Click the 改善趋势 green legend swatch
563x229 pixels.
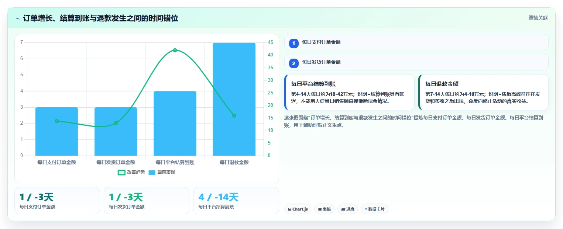pyautogui.click(x=121, y=172)
